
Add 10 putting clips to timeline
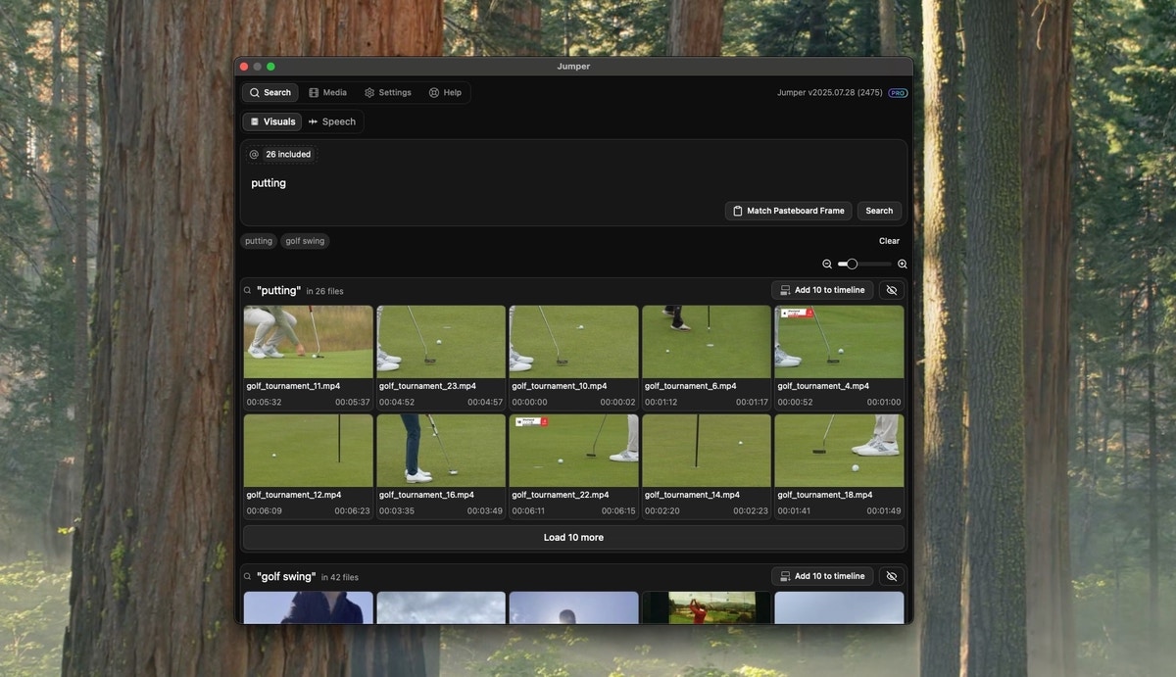[822, 290]
